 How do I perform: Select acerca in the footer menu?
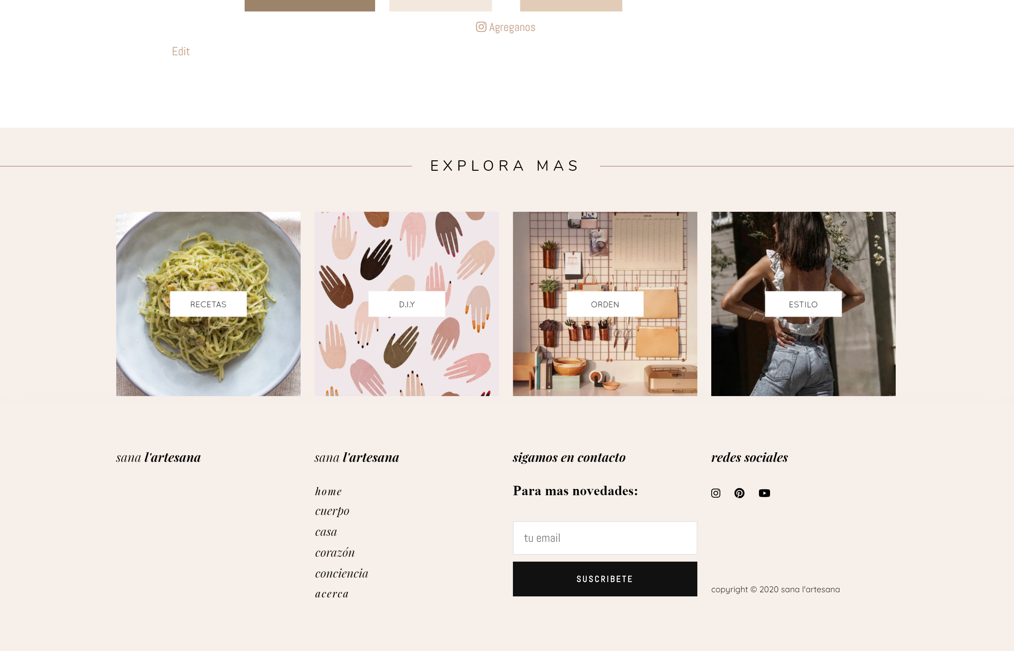pyautogui.click(x=332, y=594)
